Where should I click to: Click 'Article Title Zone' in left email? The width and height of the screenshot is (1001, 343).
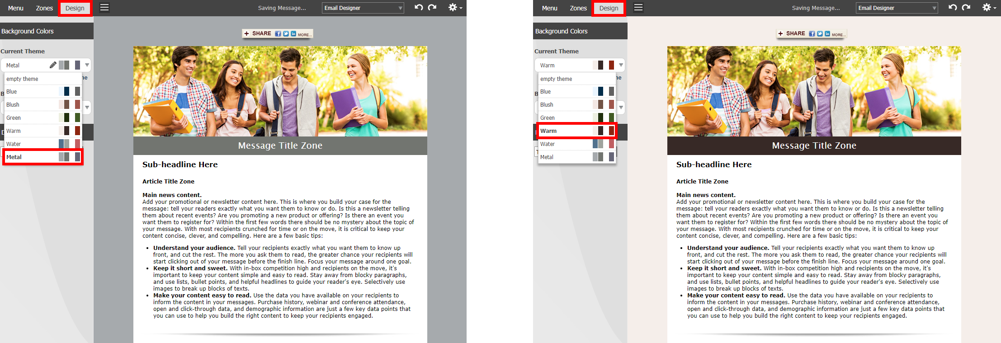tap(168, 181)
